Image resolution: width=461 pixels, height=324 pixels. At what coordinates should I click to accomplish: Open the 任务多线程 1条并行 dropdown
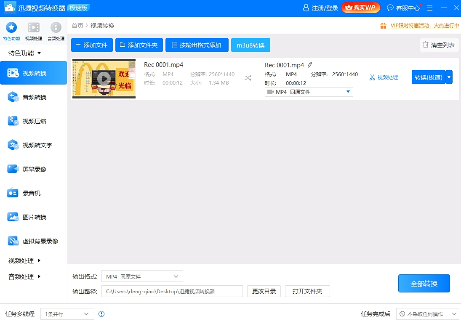point(67,314)
